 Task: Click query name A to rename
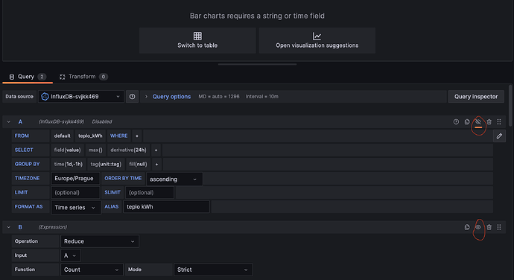tap(20, 121)
